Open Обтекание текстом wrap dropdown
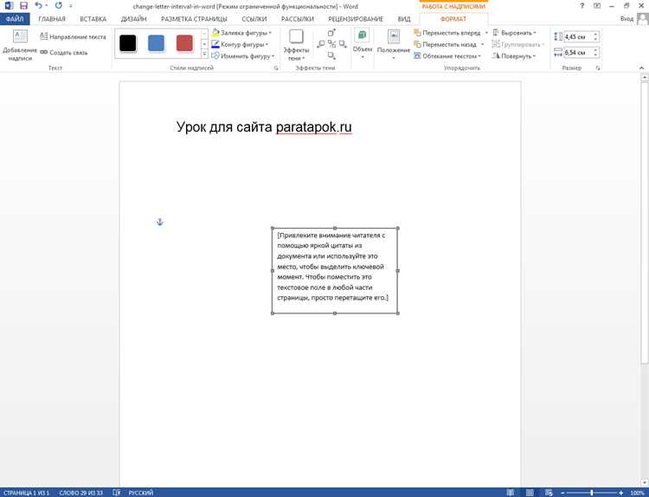This screenshot has width=649, height=497. coord(448,56)
